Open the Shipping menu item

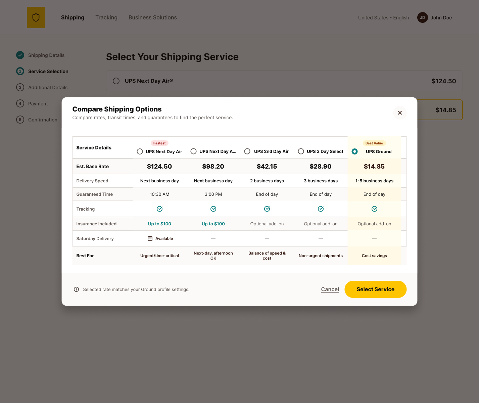[x=73, y=17]
